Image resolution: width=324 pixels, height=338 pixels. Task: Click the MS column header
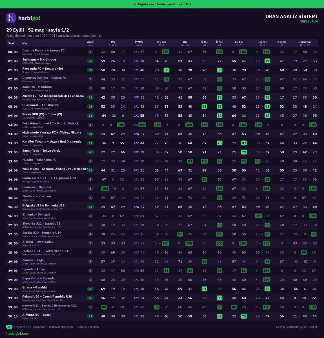click(113, 43)
